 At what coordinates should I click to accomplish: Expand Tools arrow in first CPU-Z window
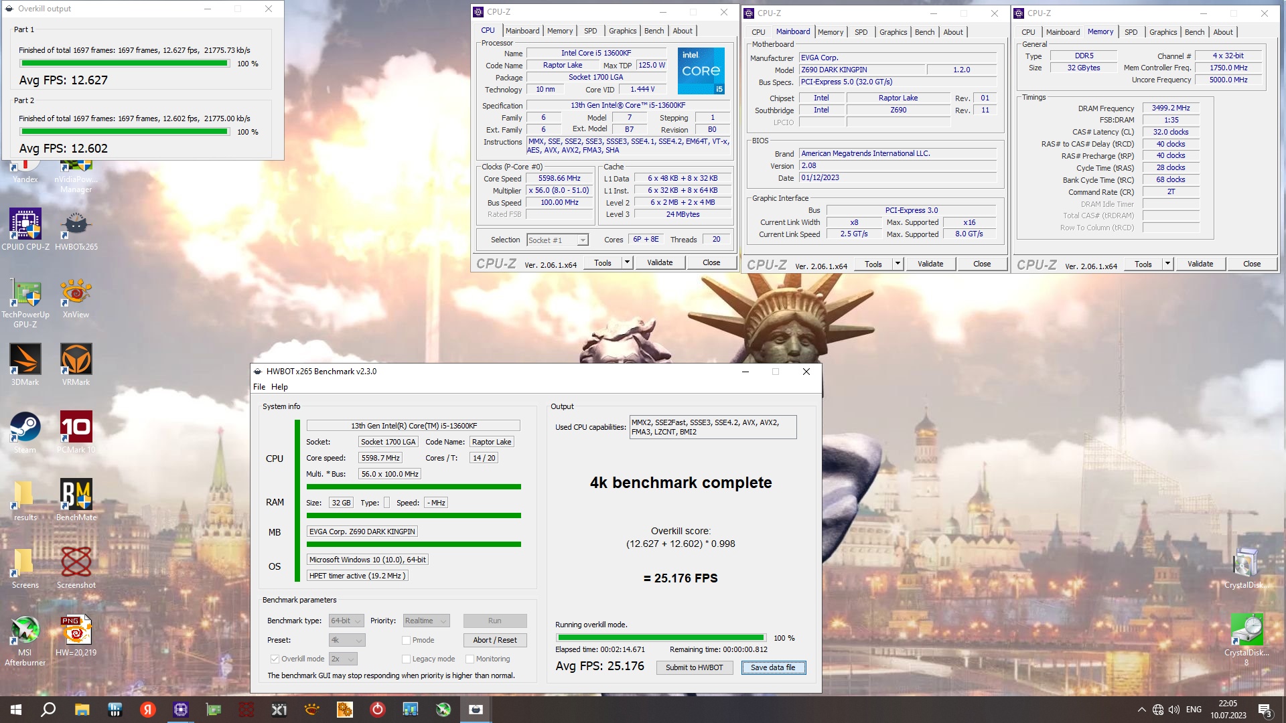628,262
